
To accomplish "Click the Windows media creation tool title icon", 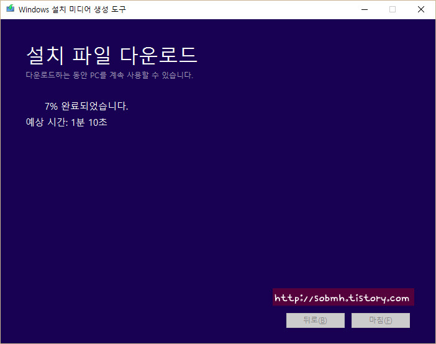I will pyautogui.click(x=11, y=9).
